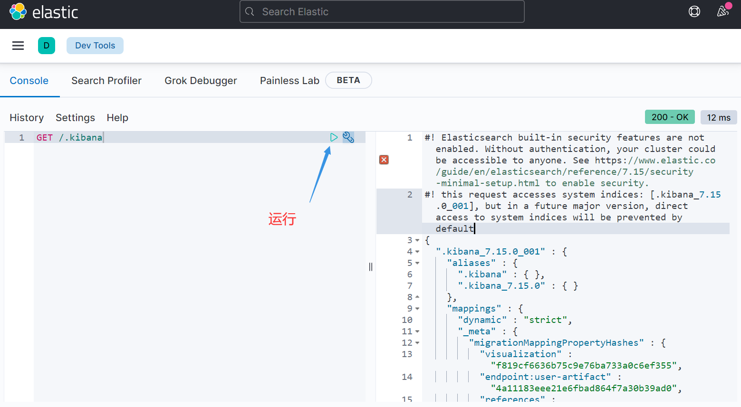
Task: Click the D space avatar
Action: tap(47, 46)
